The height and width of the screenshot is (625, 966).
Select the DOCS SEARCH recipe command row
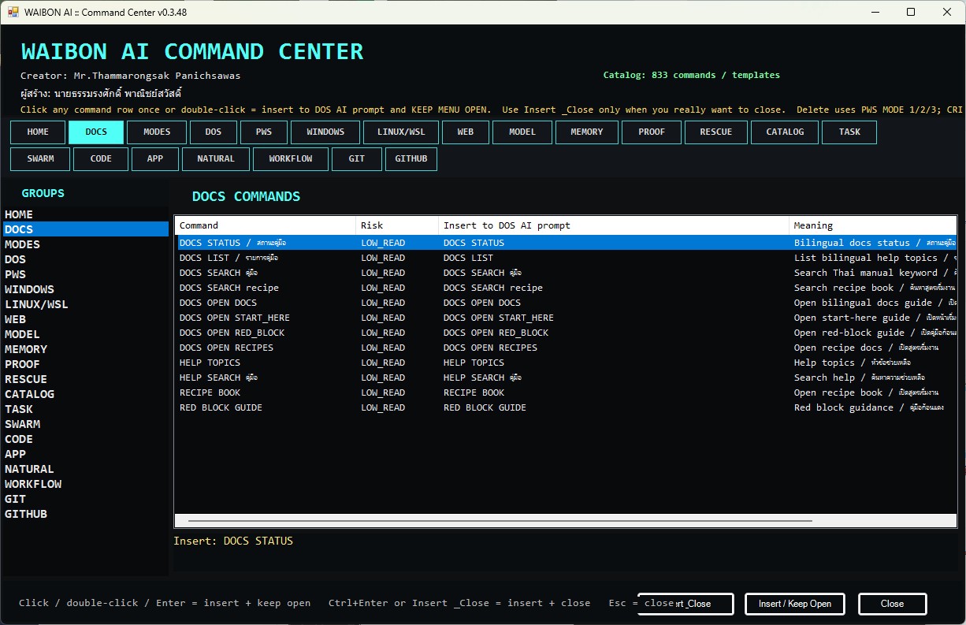tap(566, 288)
